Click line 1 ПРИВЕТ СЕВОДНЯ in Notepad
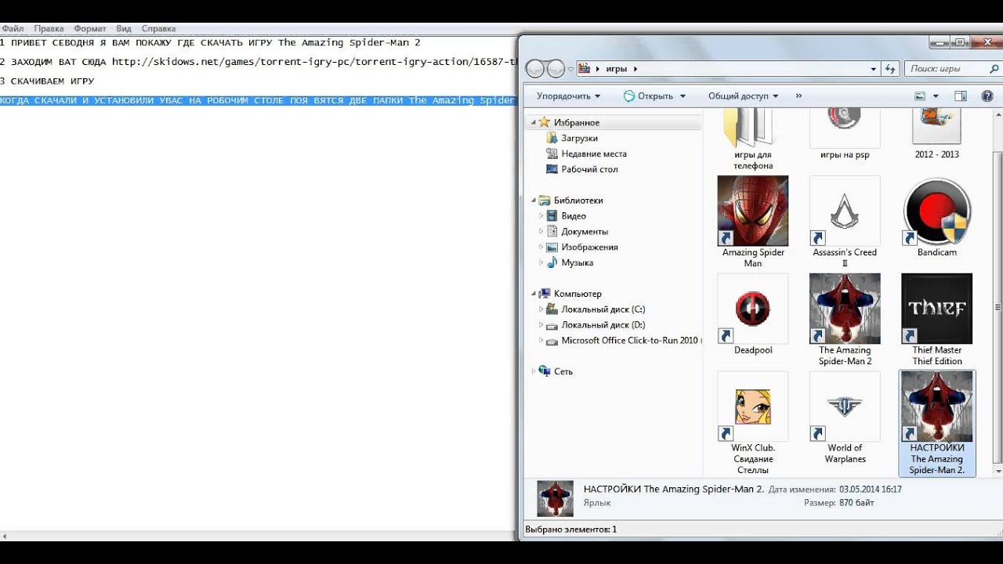The image size is (1003, 564). point(210,43)
